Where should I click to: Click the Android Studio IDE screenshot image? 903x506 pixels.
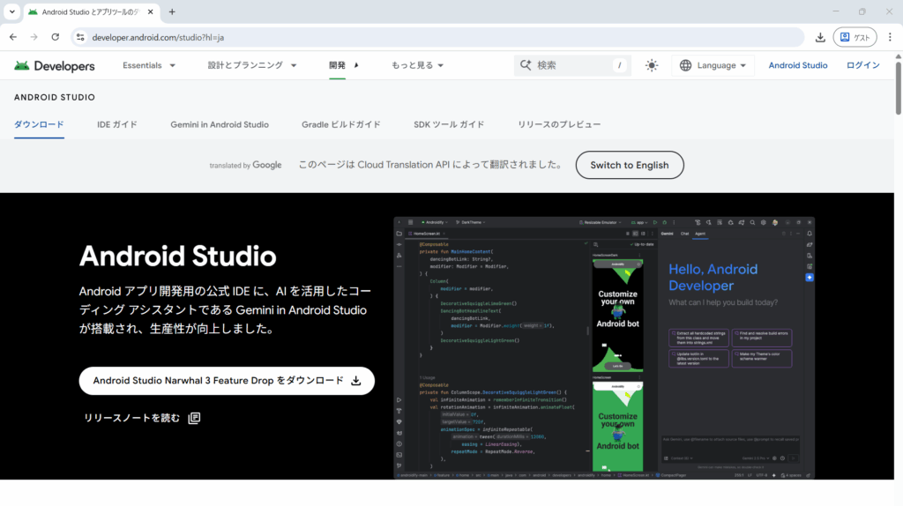coord(604,348)
